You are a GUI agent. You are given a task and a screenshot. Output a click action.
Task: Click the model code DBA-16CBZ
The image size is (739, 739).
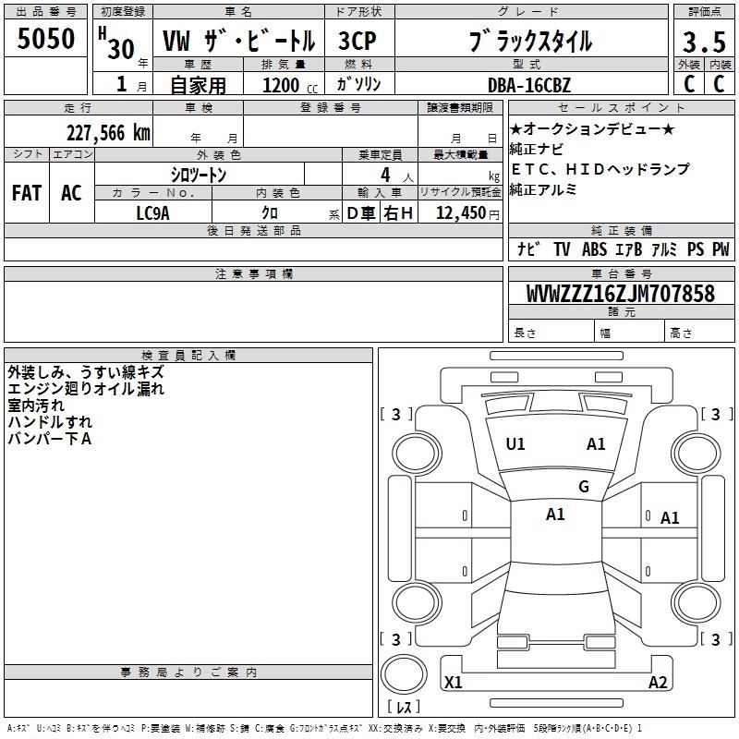[x=529, y=85]
